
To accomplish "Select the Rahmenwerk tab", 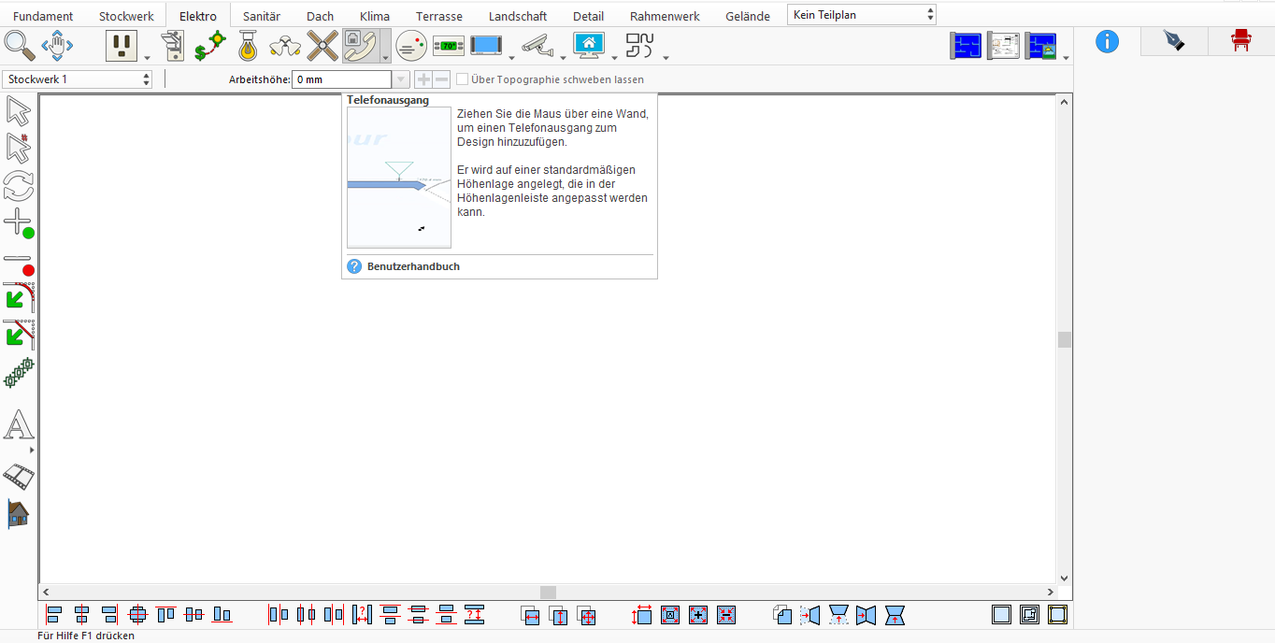I will (665, 16).
